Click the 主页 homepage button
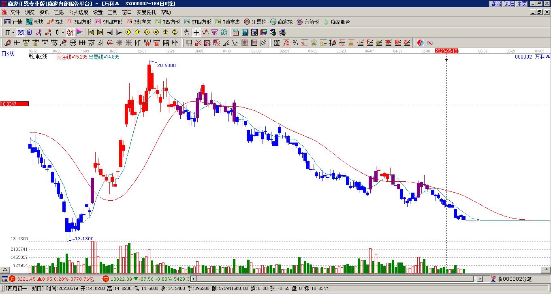 (522, 3)
